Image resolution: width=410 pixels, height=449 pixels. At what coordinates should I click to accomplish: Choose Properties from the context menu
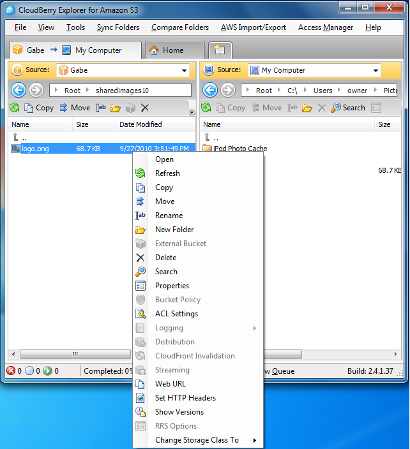point(198,286)
